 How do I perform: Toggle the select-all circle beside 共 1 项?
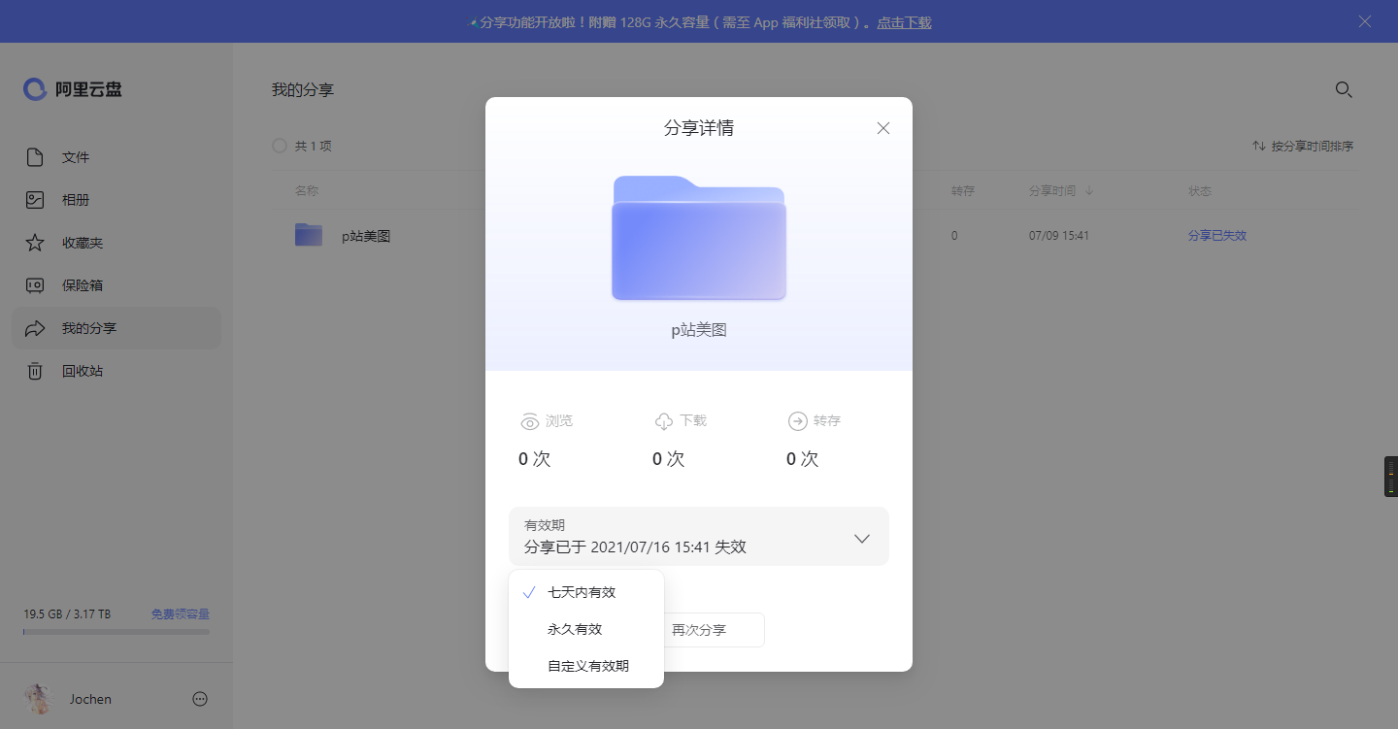[x=280, y=146]
